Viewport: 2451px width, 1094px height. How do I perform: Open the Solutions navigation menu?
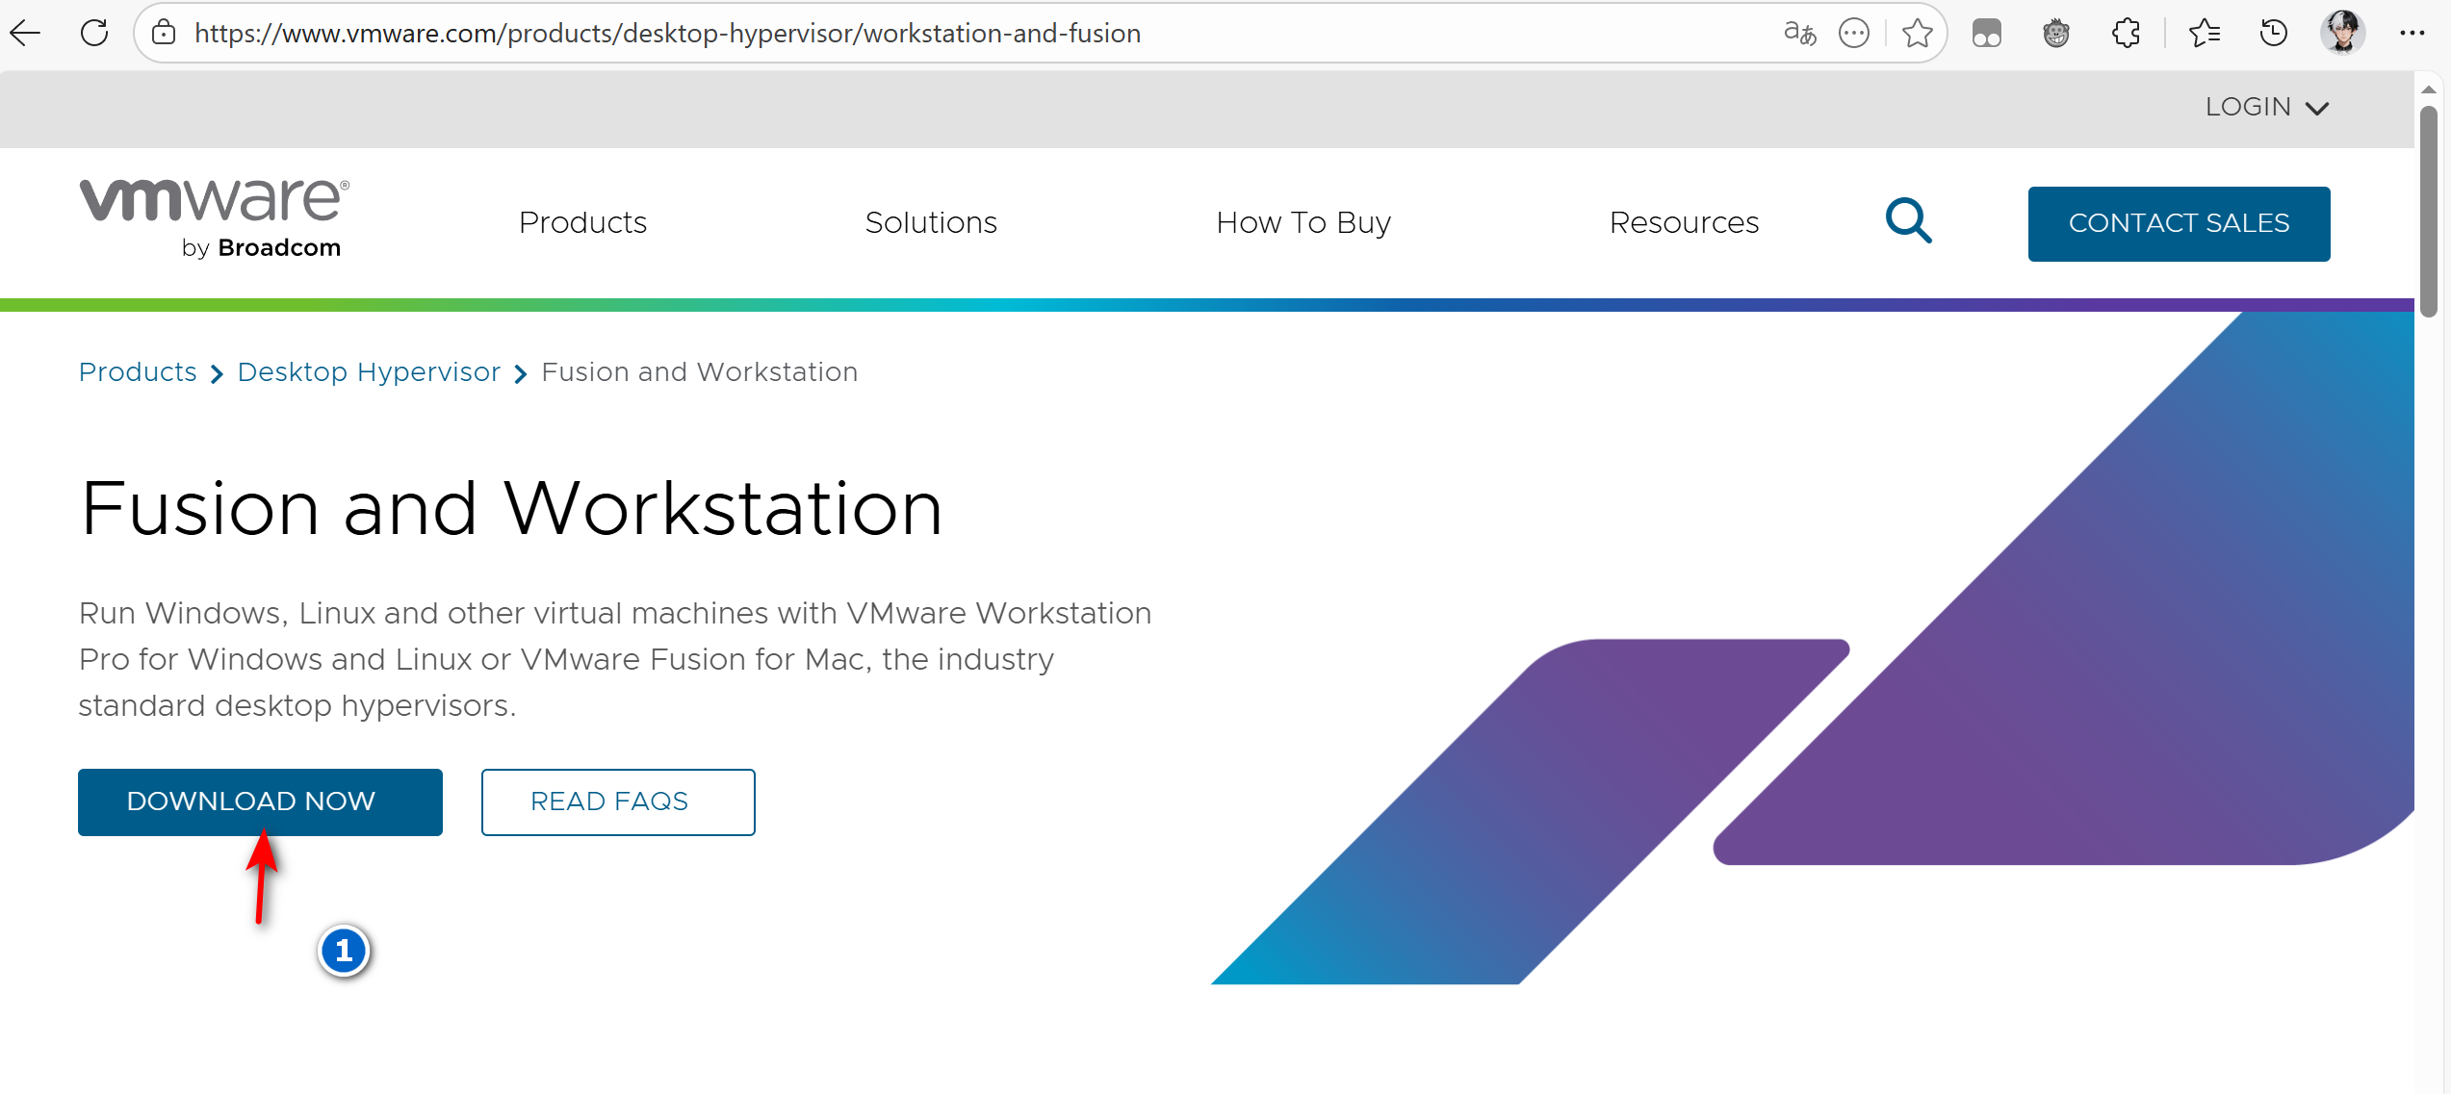931,222
